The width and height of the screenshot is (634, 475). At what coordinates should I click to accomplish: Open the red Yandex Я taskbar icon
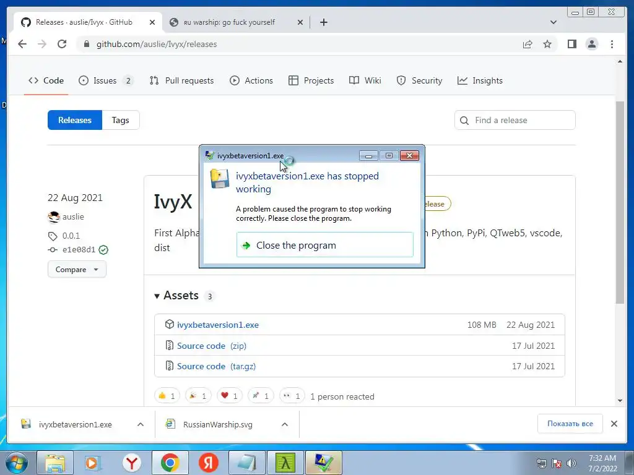click(x=208, y=463)
